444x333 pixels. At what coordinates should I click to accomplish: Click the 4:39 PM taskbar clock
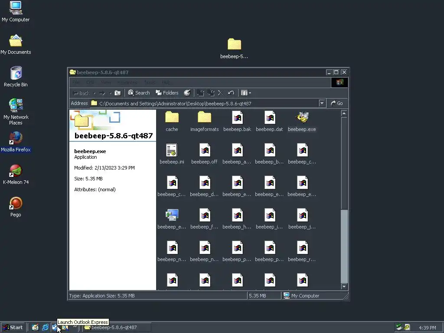tap(428, 328)
